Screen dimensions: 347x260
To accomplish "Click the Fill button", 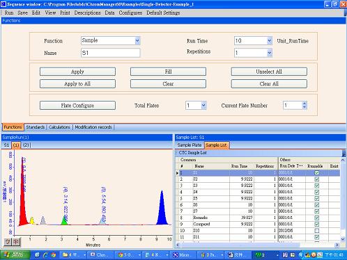I will pyautogui.click(x=168, y=72).
